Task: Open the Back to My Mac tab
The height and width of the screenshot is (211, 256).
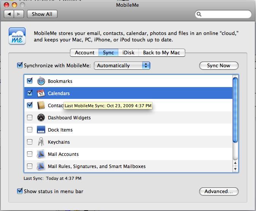Action: [x=162, y=53]
